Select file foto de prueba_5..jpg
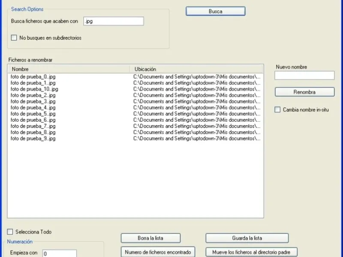This screenshot has width=343, height=257. (33, 114)
